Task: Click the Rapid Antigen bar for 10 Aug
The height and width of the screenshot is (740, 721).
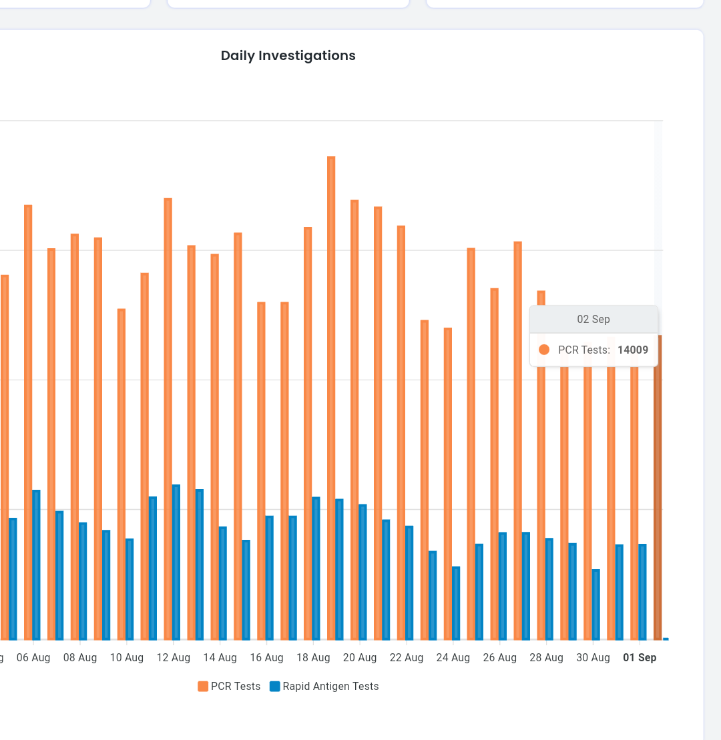Action: pos(130,589)
